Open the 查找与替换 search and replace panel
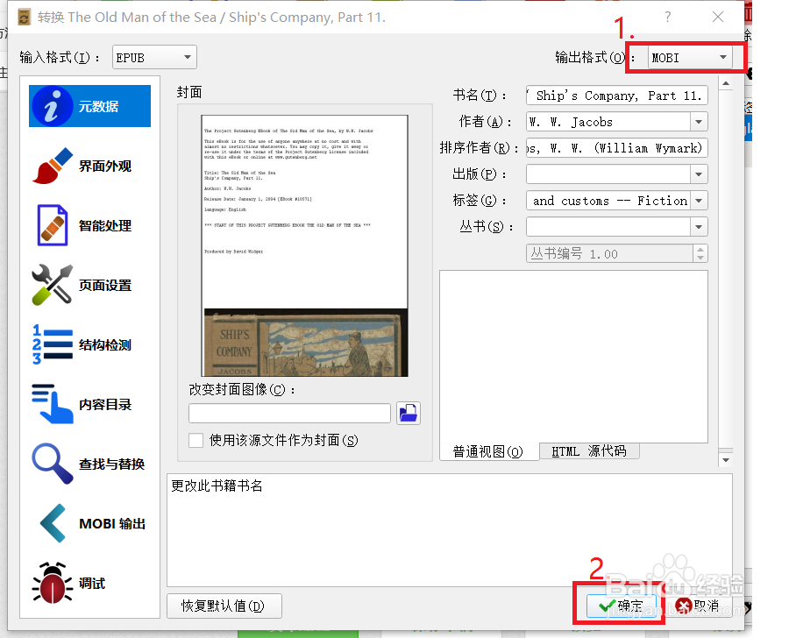This screenshot has height=638, width=789. pos(88,464)
